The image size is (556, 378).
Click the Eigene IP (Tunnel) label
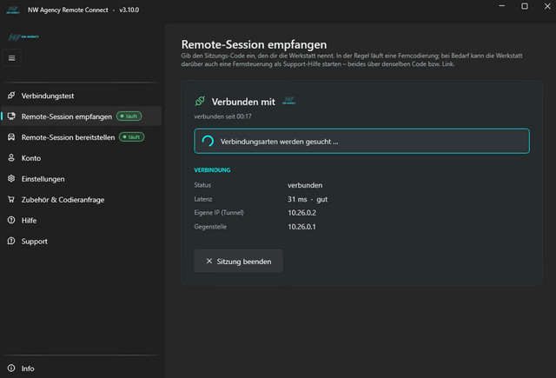tap(219, 212)
